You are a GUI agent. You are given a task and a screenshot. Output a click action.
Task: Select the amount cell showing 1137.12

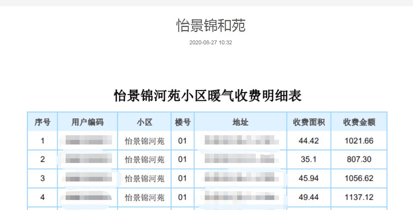pyautogui.click(x=359, y=197)
